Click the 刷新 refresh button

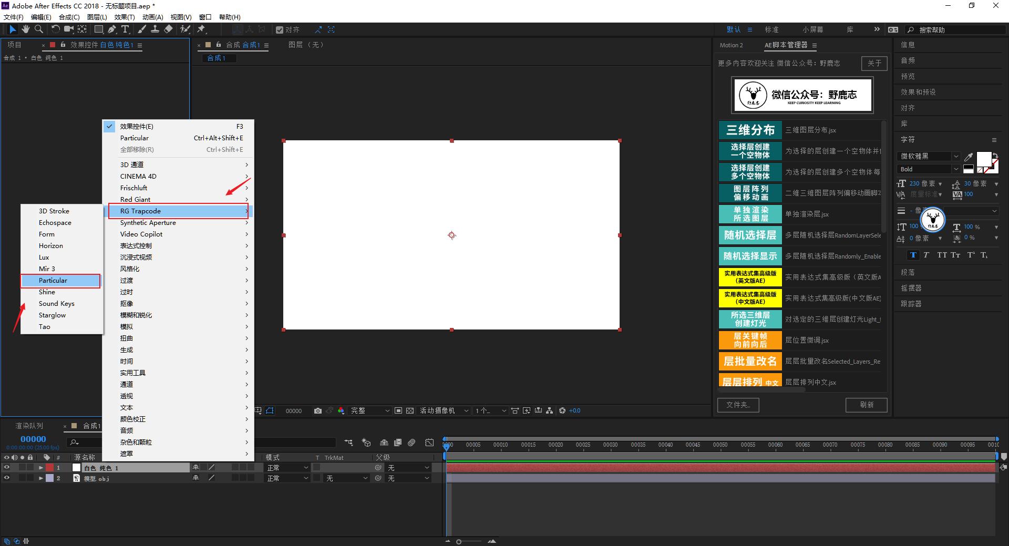[866, 405]
